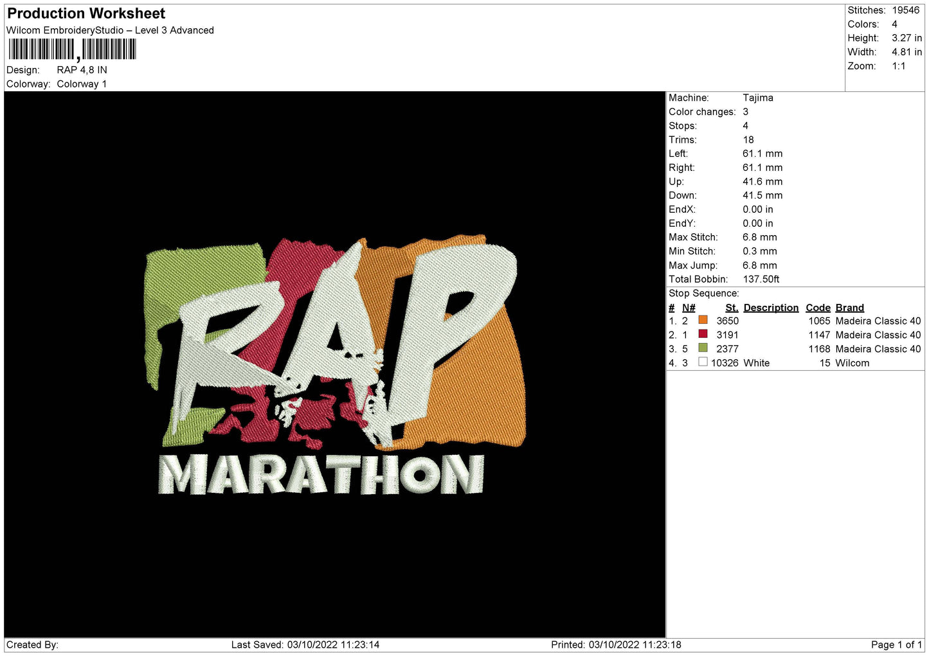Click the 'Production Worksheet' heading
Image resolution: width=929 pixels, height=656 pixels.
click(x=86, y=13)
